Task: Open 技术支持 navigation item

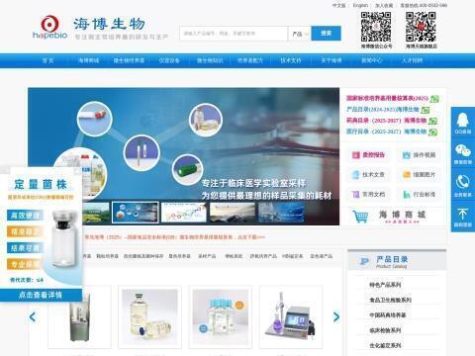Action: click(x=291, y=60)
